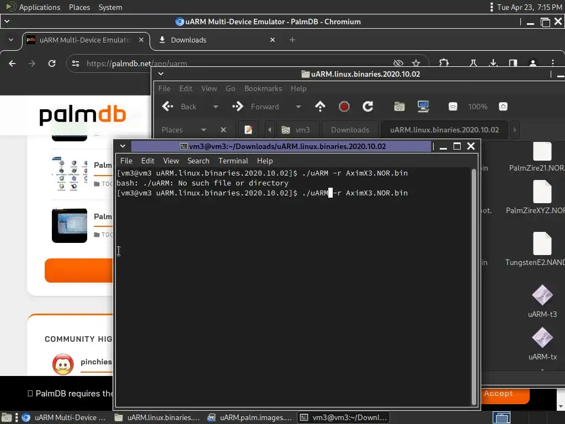Click Forward arrow in file manager toolbar
This screenshot has height=424, width=565.
238,107
